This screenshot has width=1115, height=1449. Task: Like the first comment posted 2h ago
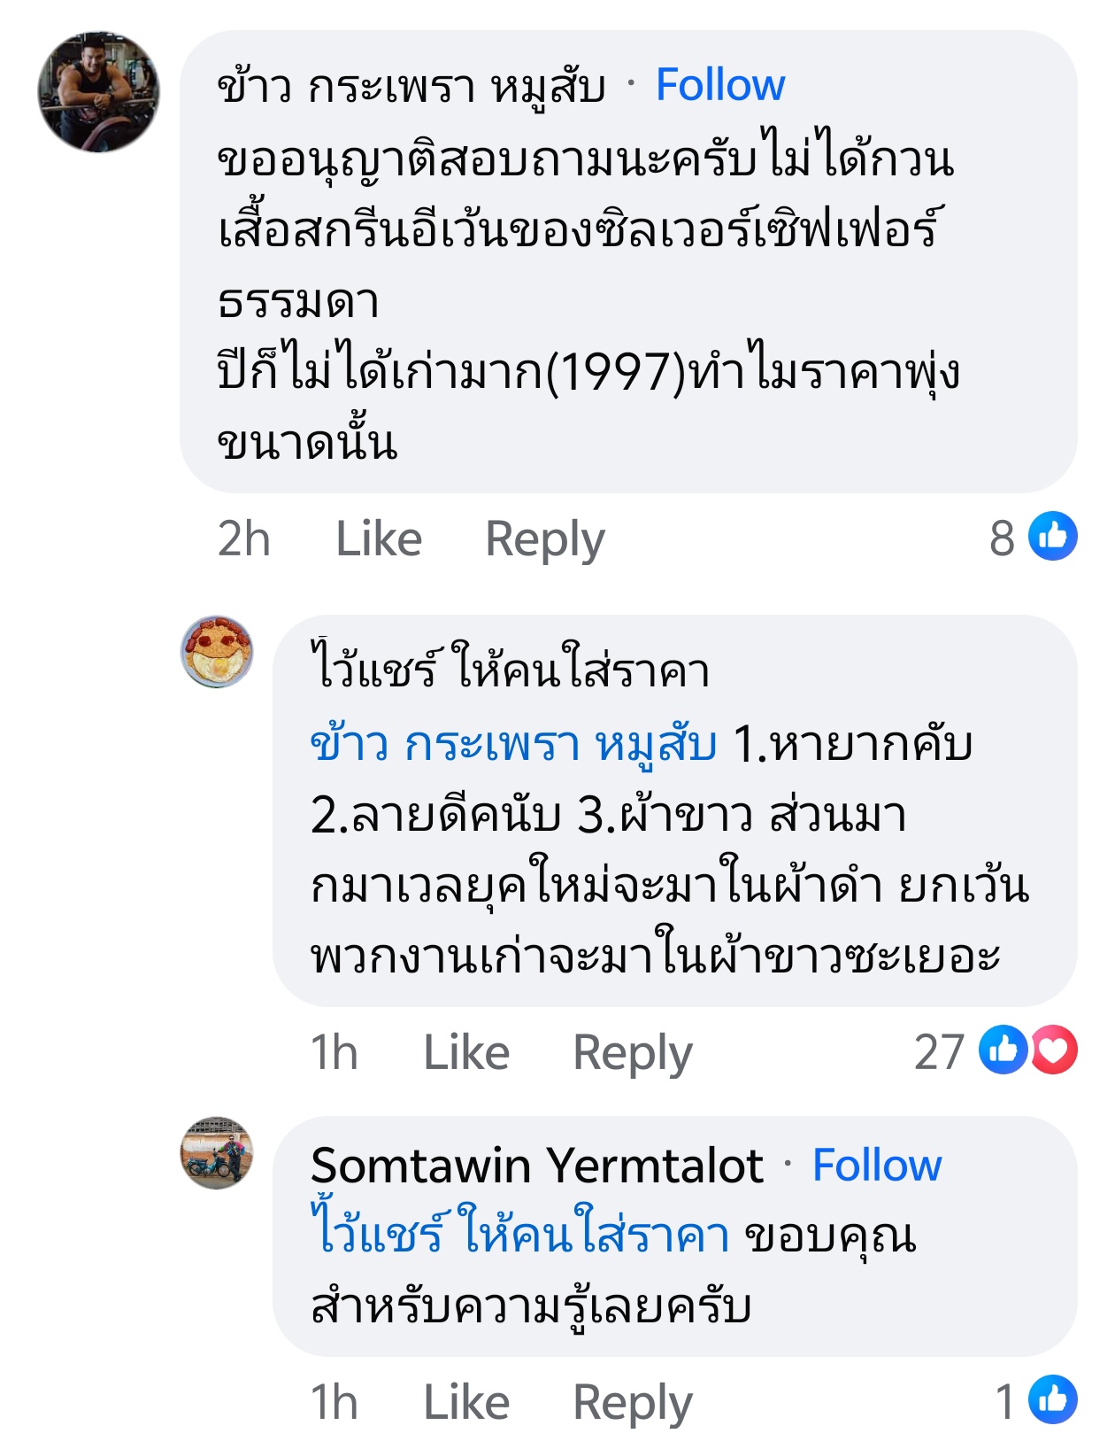pos(379,539)
